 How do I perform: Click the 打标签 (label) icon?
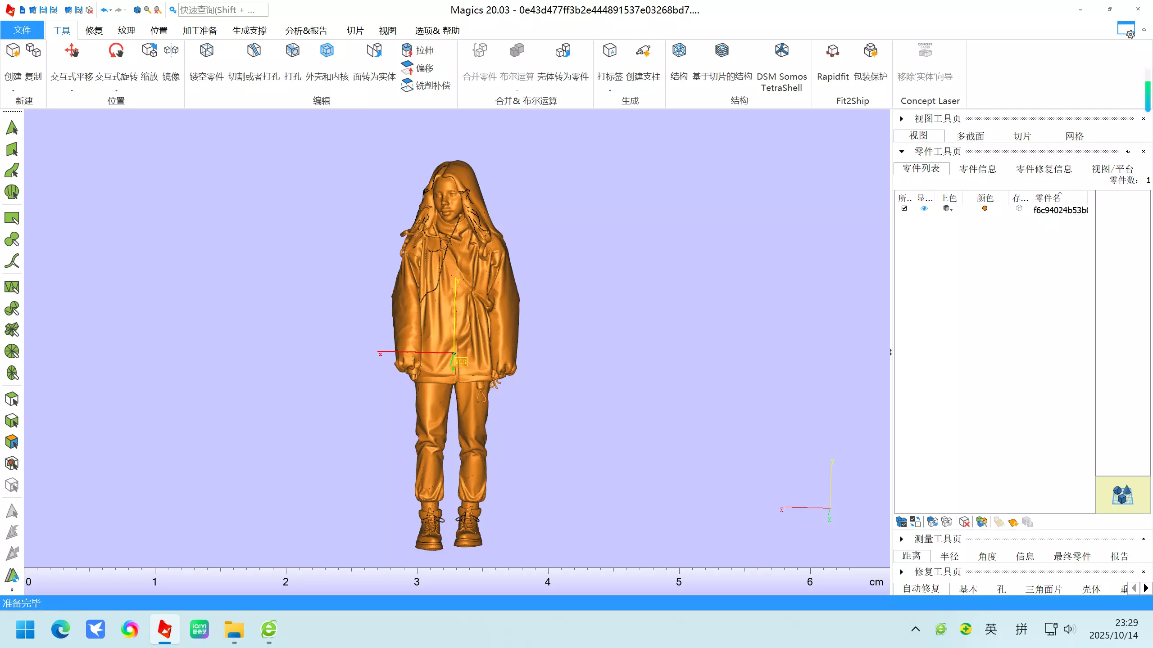(x=609, y=51)
